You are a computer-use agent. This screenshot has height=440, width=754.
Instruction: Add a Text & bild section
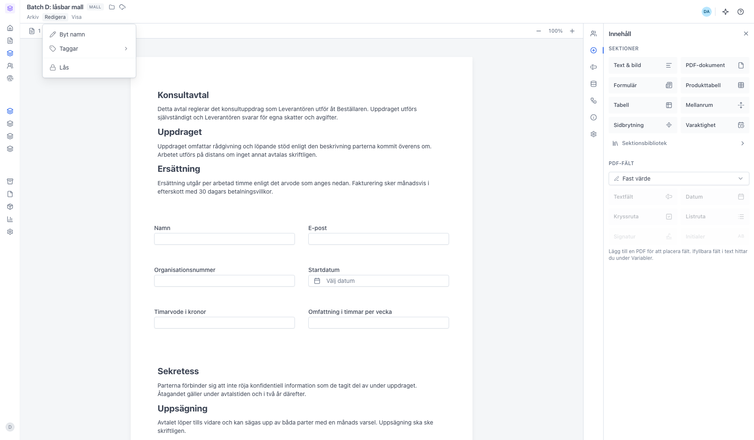click(x=643, y=65)
